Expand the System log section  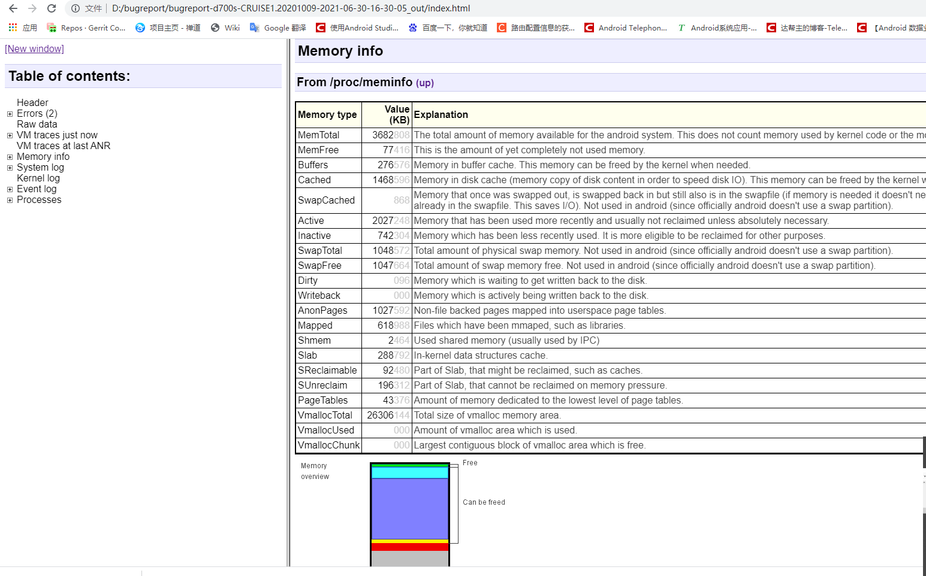(x=9, y=168)
